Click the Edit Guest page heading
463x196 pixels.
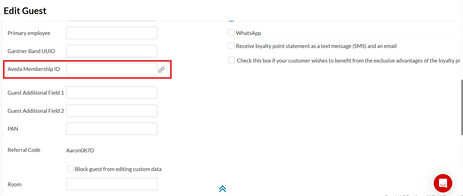click(25, 11)
